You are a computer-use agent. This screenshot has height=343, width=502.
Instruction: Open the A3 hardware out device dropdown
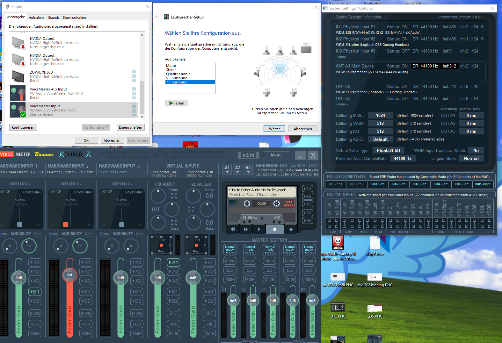point(248,169)
